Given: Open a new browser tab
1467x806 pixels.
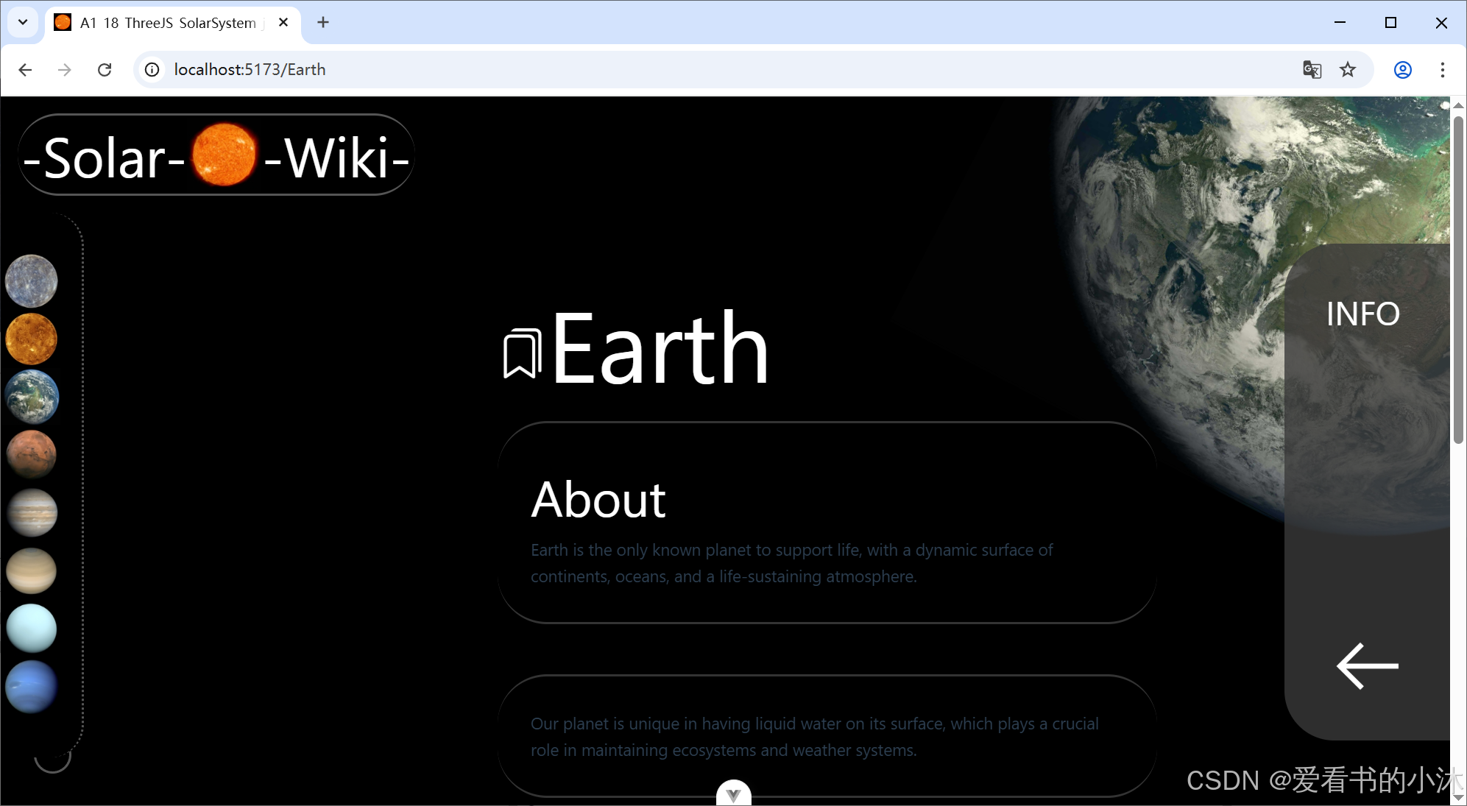Looking at the screenshot, I should (323, 23).
